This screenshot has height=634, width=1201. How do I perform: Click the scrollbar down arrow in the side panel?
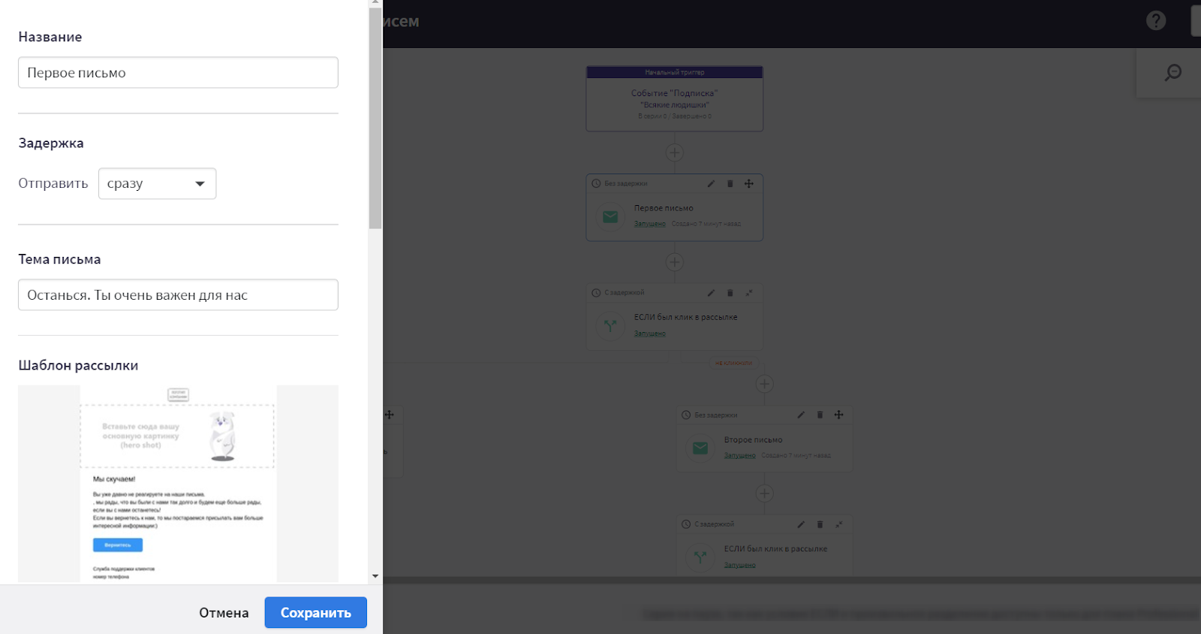point(375,577)
